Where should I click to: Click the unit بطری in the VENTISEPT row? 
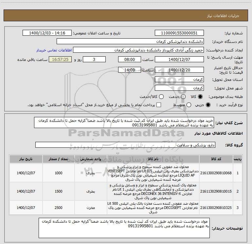pos(91,173)
